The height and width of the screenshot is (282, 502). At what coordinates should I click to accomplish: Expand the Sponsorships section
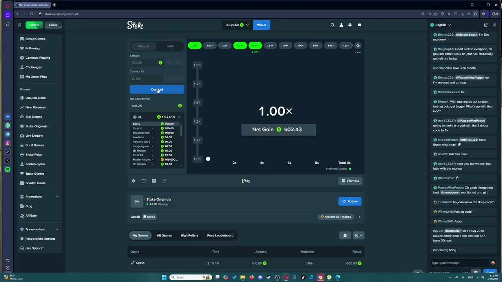pyautogui.click(x=57, y=229)
